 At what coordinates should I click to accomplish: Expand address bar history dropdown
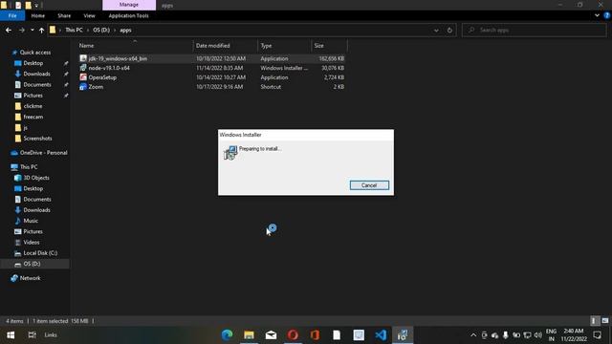436,30
